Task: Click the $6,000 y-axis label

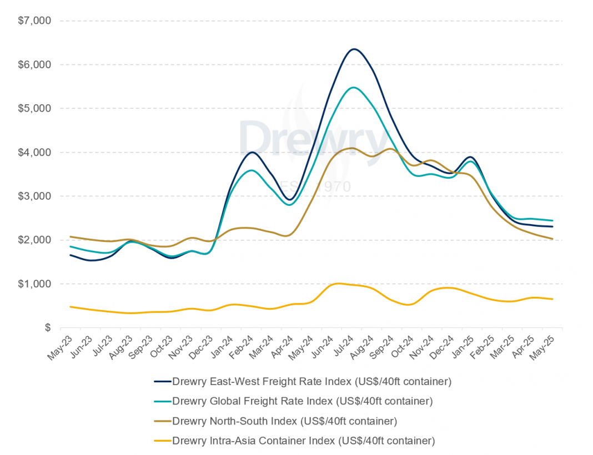Action: 34,64
